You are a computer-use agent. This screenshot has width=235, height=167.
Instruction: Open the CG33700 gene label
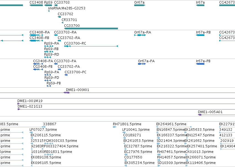pyautogui.click(x=72, y=26)
